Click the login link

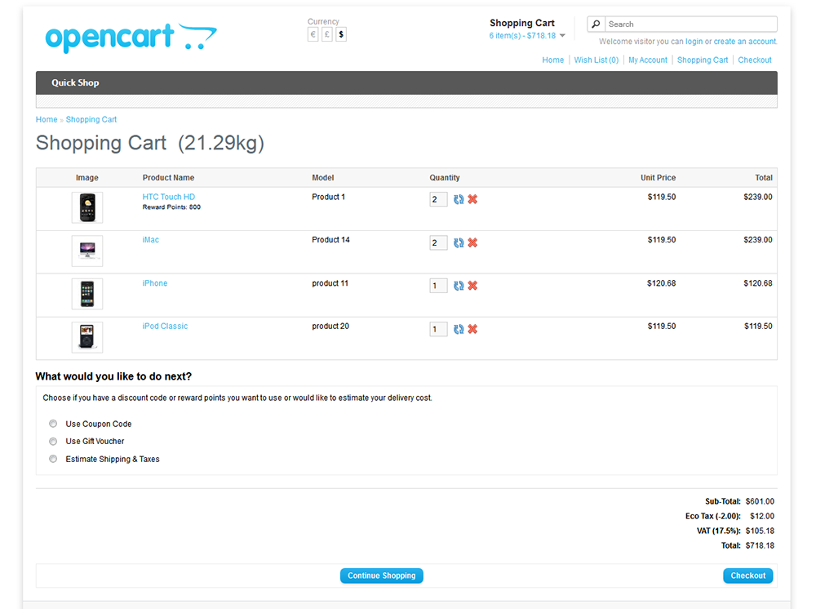[694, 42]
